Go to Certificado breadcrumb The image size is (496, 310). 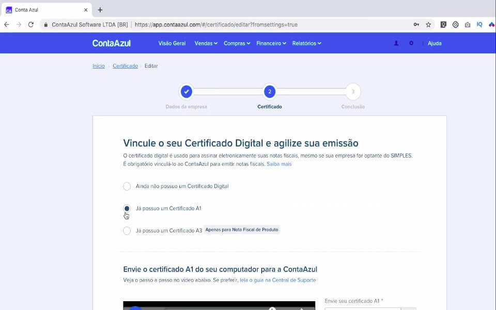[x=125, y=66]
